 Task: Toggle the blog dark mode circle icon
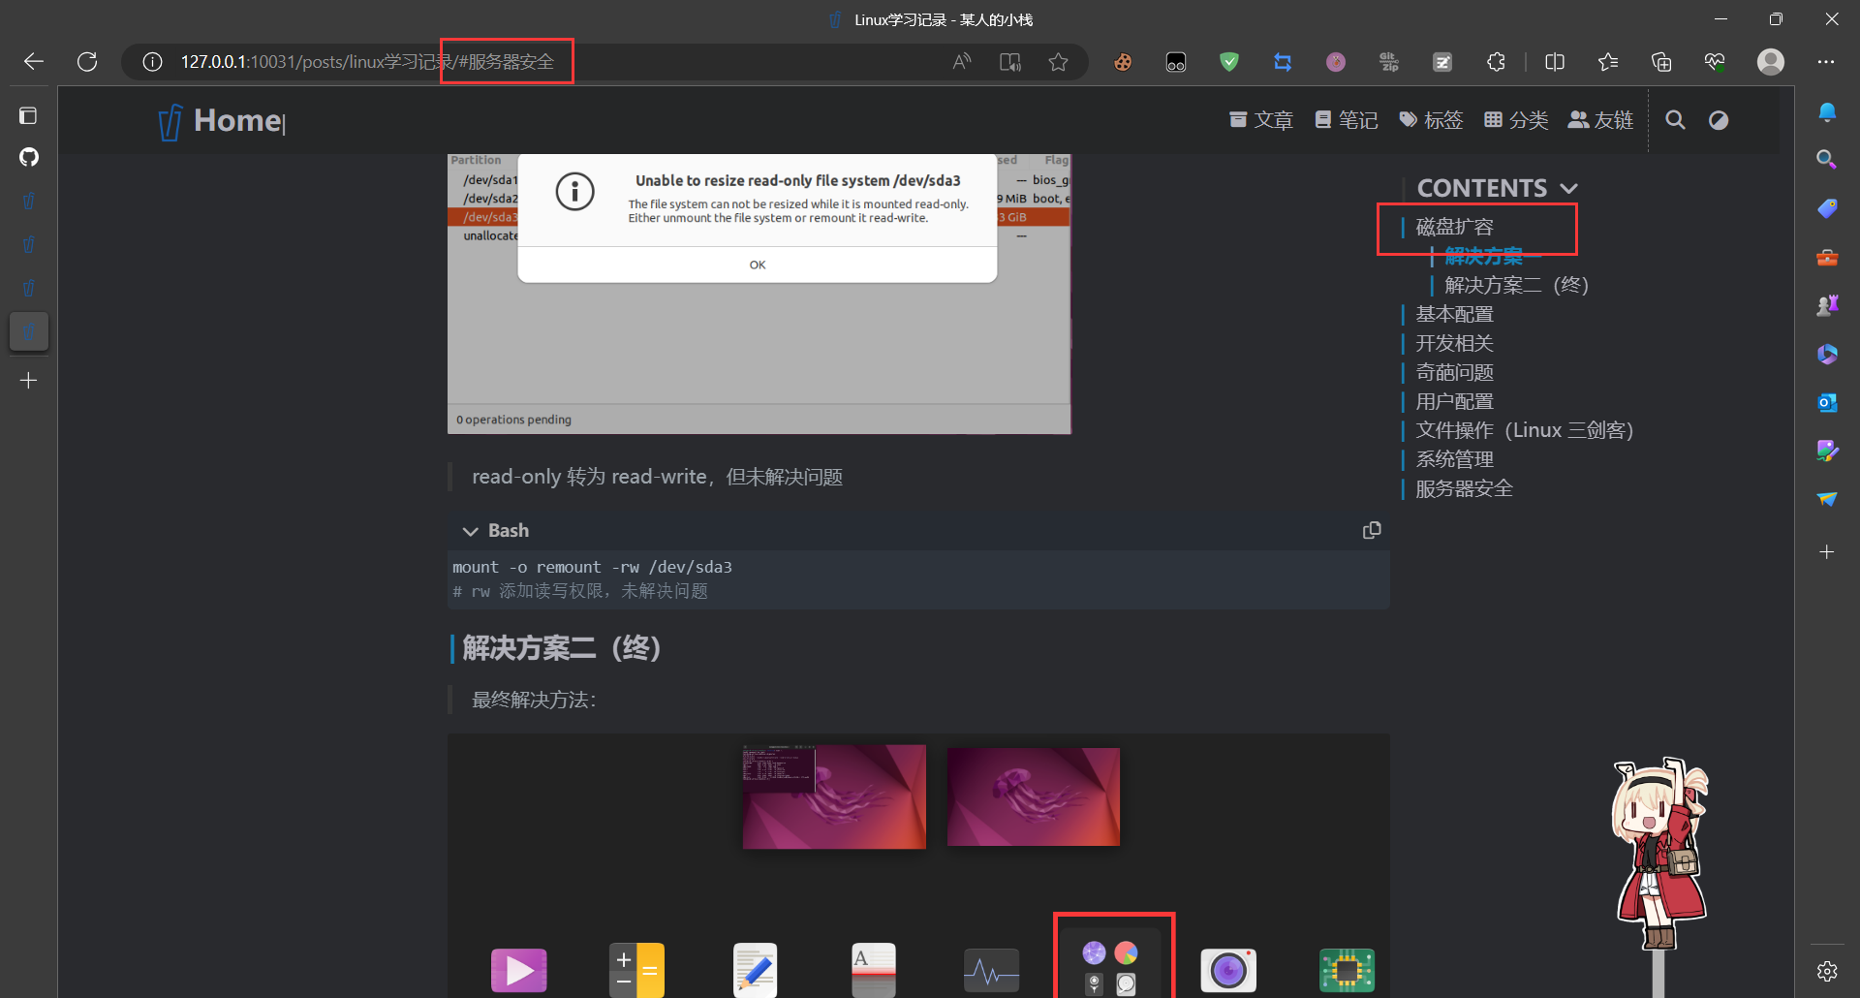1719,120
